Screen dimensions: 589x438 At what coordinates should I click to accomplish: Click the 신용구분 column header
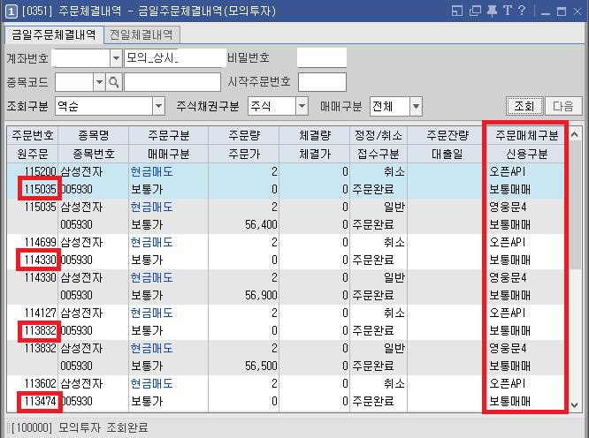tap(526, 154)
